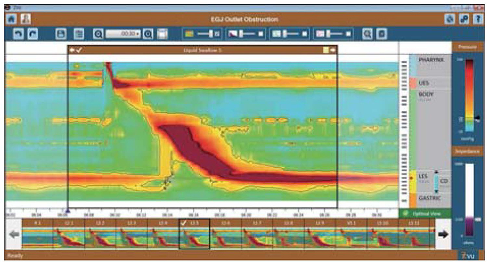Viewport: 487px width, 262px height.
Task: Toggle the yellow flag square in swallow header
Action: [325, 50]
